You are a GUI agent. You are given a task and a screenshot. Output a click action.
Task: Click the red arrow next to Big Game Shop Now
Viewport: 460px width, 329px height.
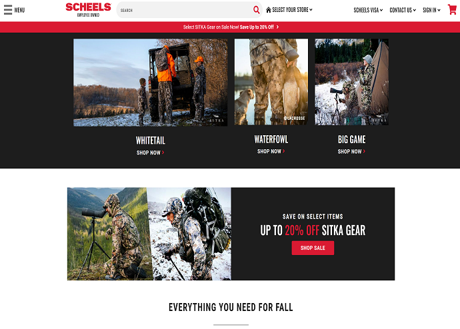pyautogui.click(x=364, y=151)
